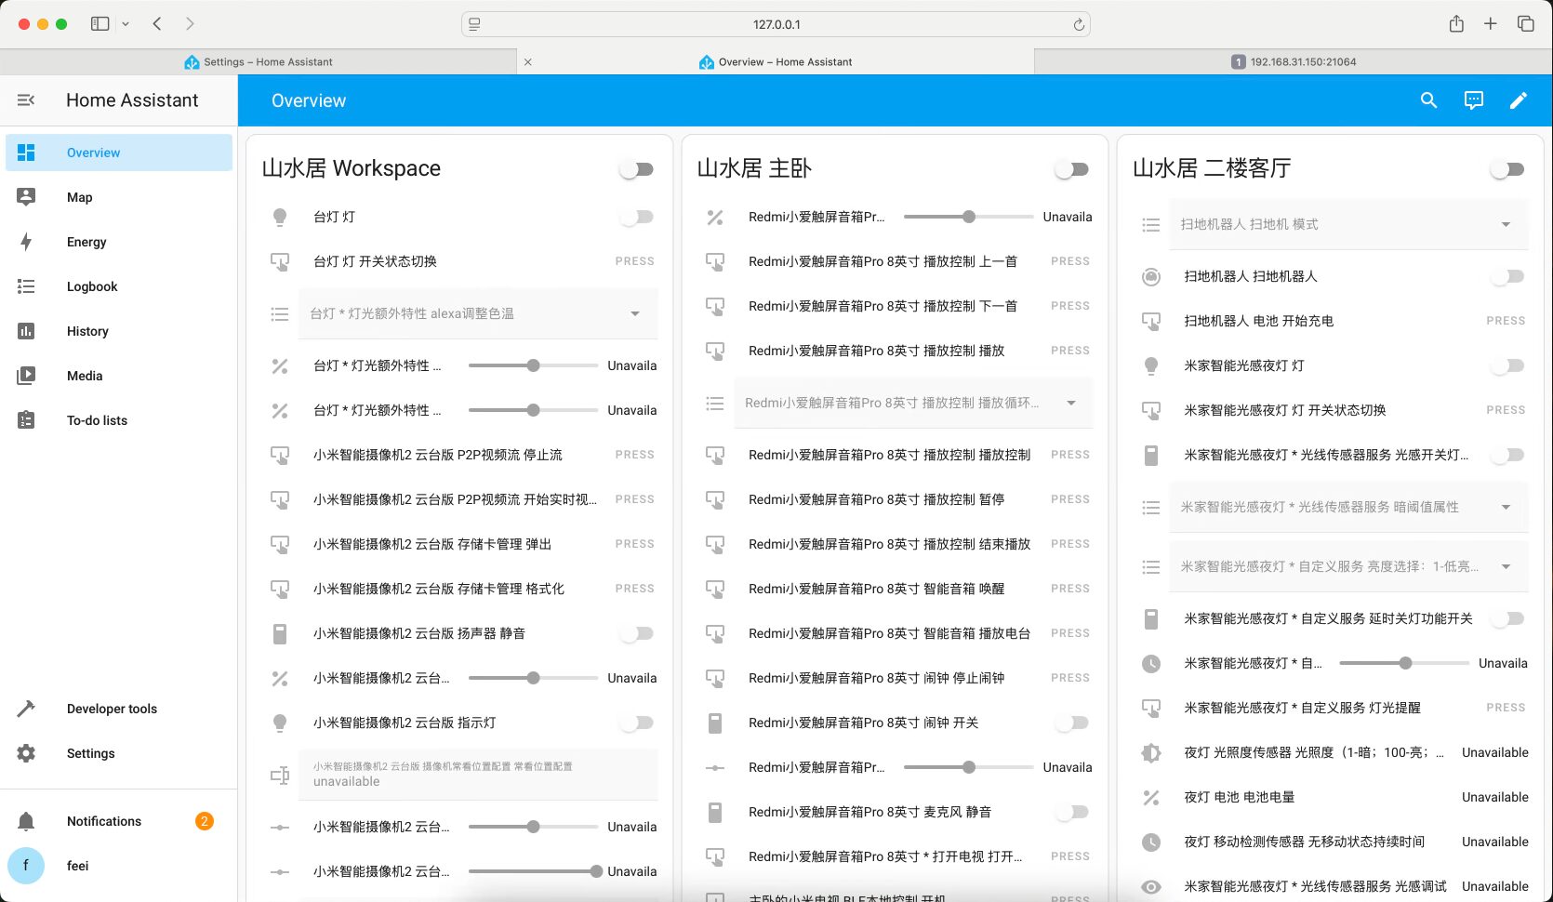This screenshot has height=902, width=1553.
Task: Reload page with Safari refresh icon
Action: click(x=1079, y=24)
